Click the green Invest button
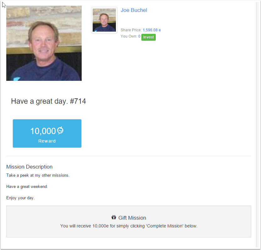The image size is (261, 250). click(x=149, y=37)
